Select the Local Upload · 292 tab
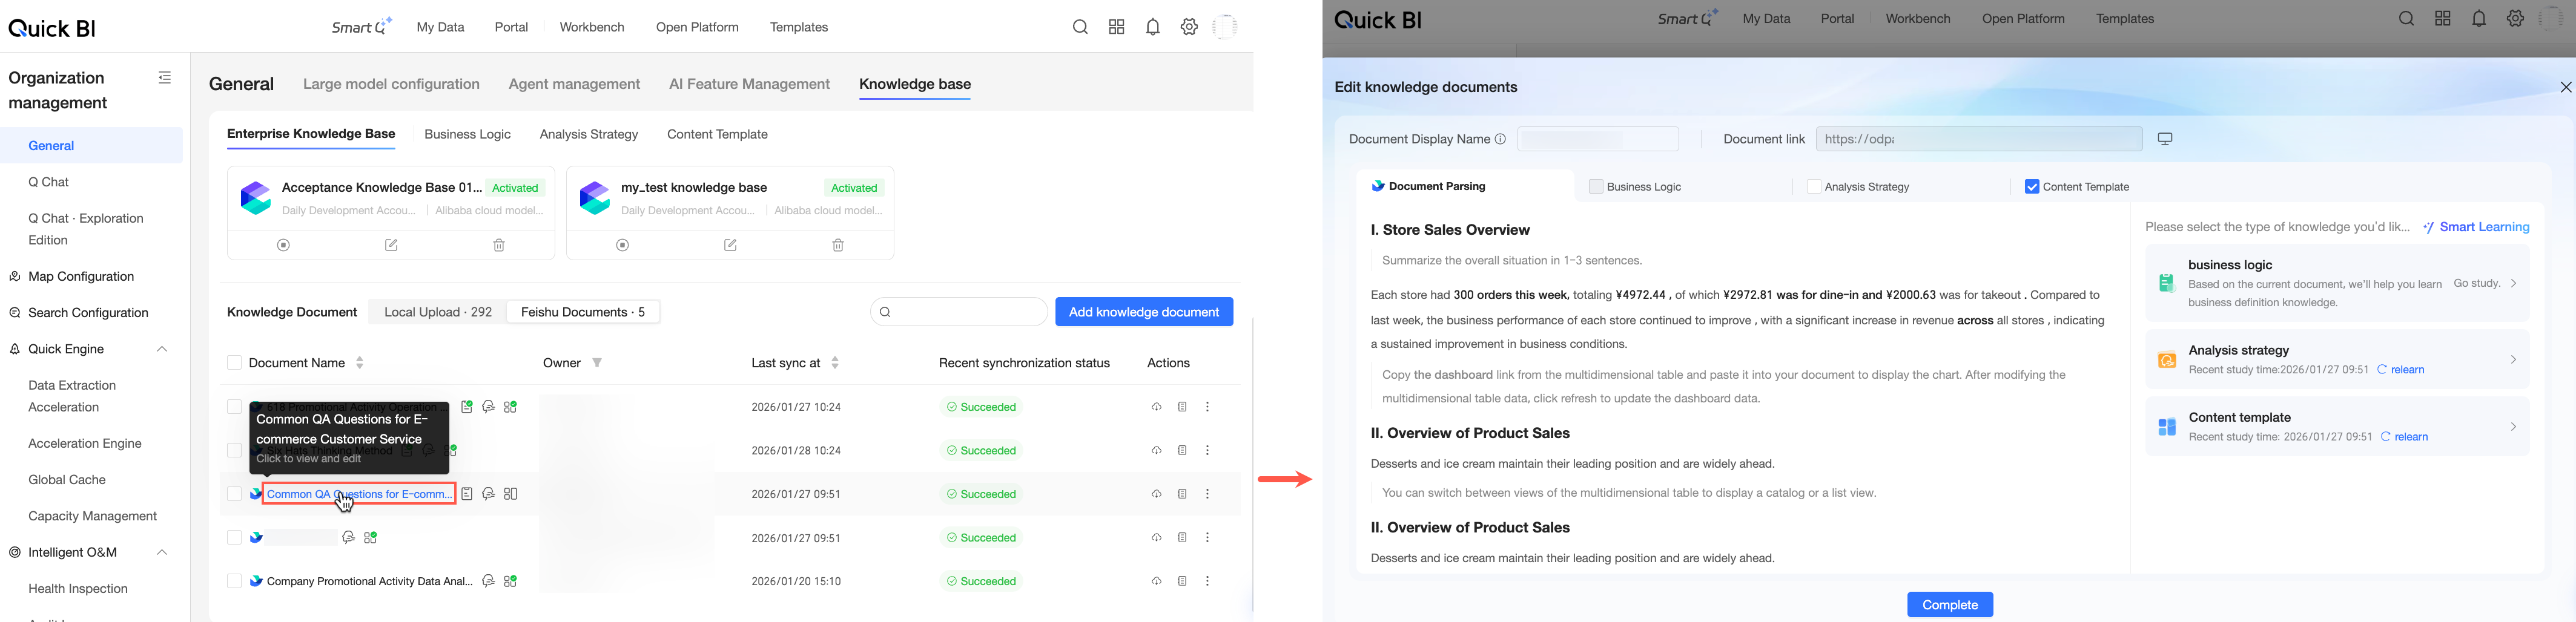 click(x=438, y=312)
